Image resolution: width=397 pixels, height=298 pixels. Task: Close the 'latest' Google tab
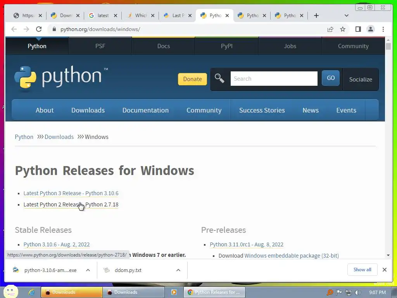tap(116, 16)
